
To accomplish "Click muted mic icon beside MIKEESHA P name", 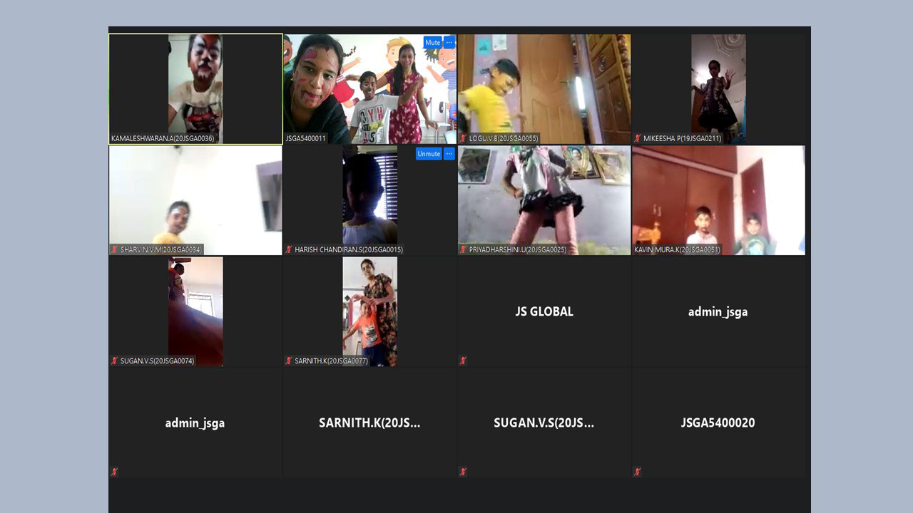I will pos(637,138).
